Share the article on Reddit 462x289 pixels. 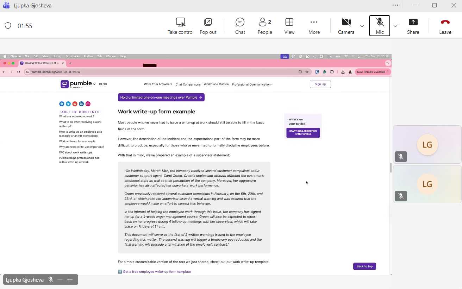(x=75, y=103)
